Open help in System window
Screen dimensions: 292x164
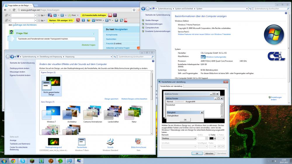tap(286, 13)
